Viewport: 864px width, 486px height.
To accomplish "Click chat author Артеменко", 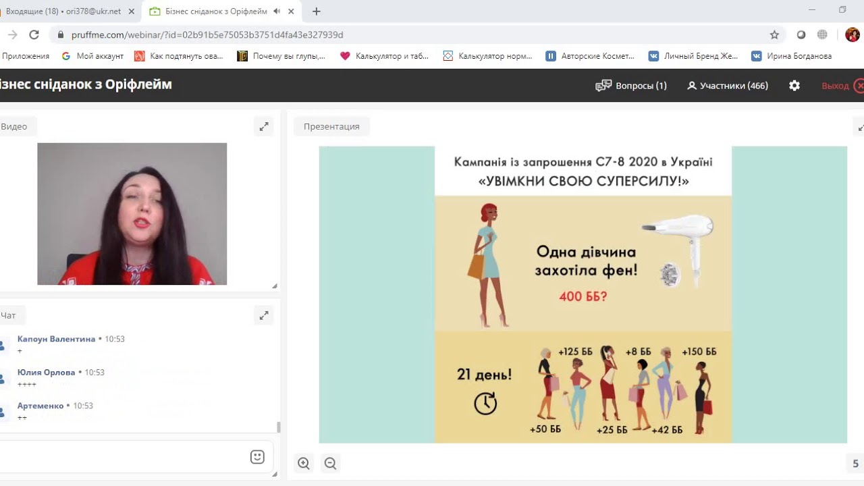I will [x=40, y=406].
